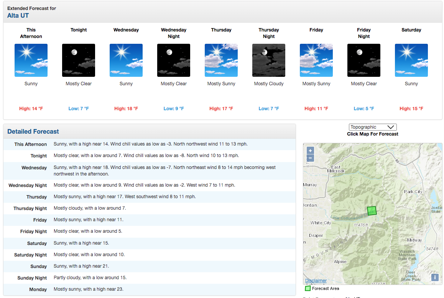Image resolution: width=444 pixels, height=298 pixels.
Task: Click the Wednesday Night detailed forecast label
Action: 28,185
